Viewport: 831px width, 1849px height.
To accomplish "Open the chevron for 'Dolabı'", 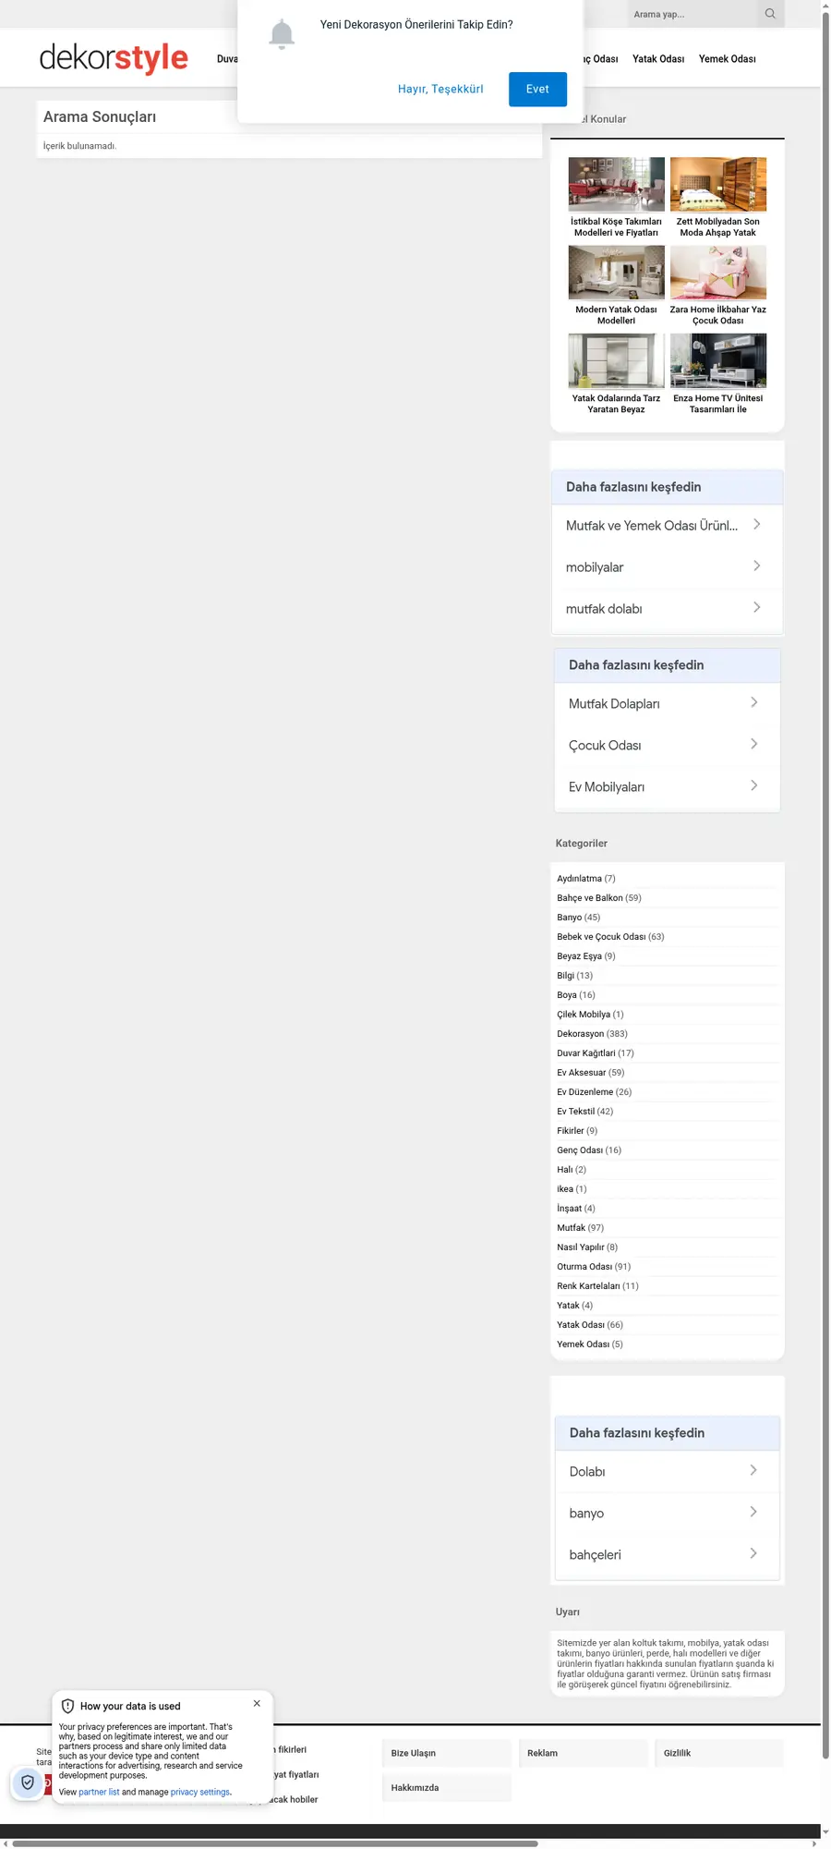I will pos(753,1471).
